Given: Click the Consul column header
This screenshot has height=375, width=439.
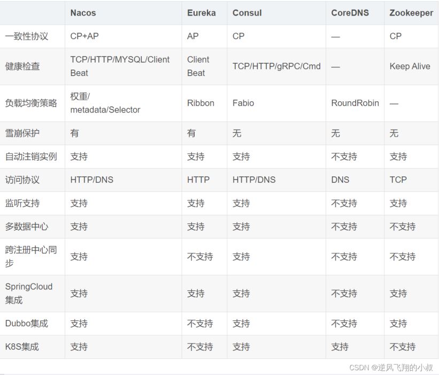Looking at the screenshot, I should tap(247, 13).
